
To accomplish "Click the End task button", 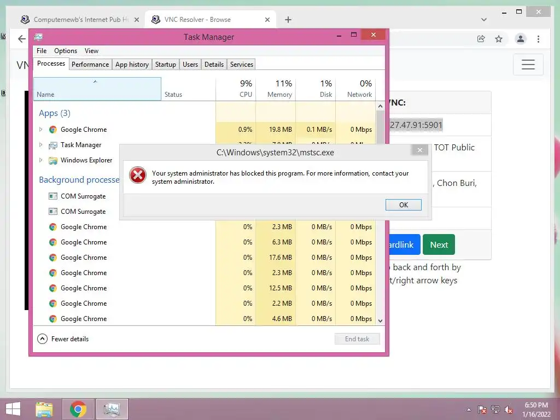I will [x=357, y=339].
